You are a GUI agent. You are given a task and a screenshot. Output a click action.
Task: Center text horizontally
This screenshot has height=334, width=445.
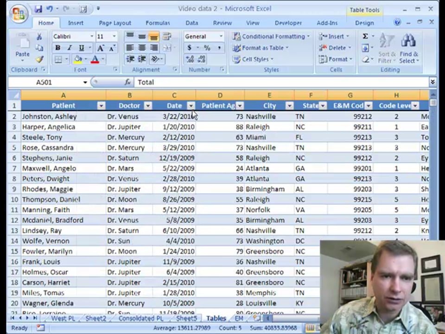(x=142, y=48)
